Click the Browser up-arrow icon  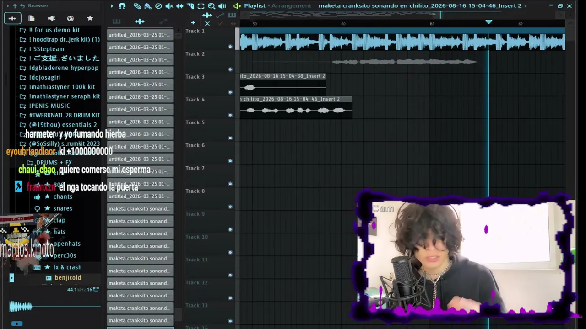pyautogui.click(x=15, y=6)
